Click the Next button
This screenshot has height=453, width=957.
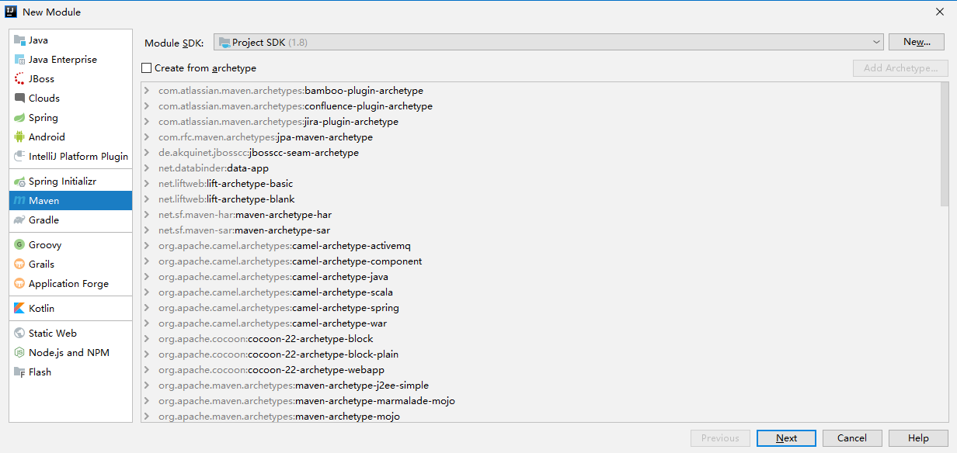[x=786, y=438]
